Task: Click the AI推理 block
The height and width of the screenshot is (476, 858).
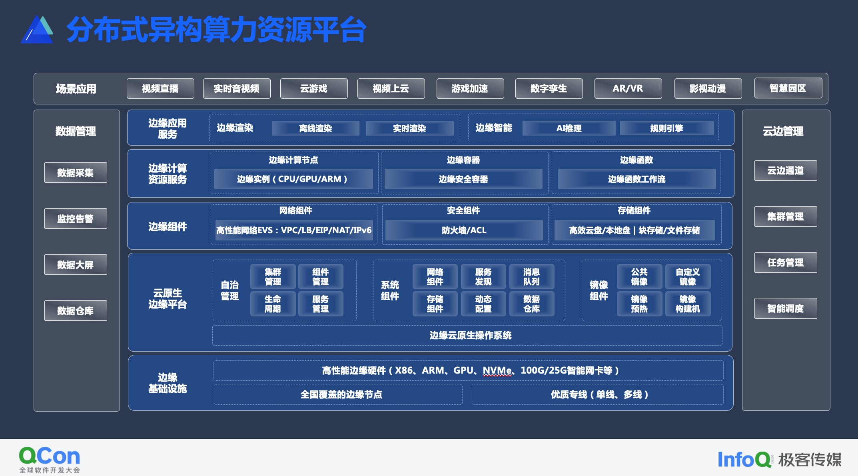Action: coord(569,128)
